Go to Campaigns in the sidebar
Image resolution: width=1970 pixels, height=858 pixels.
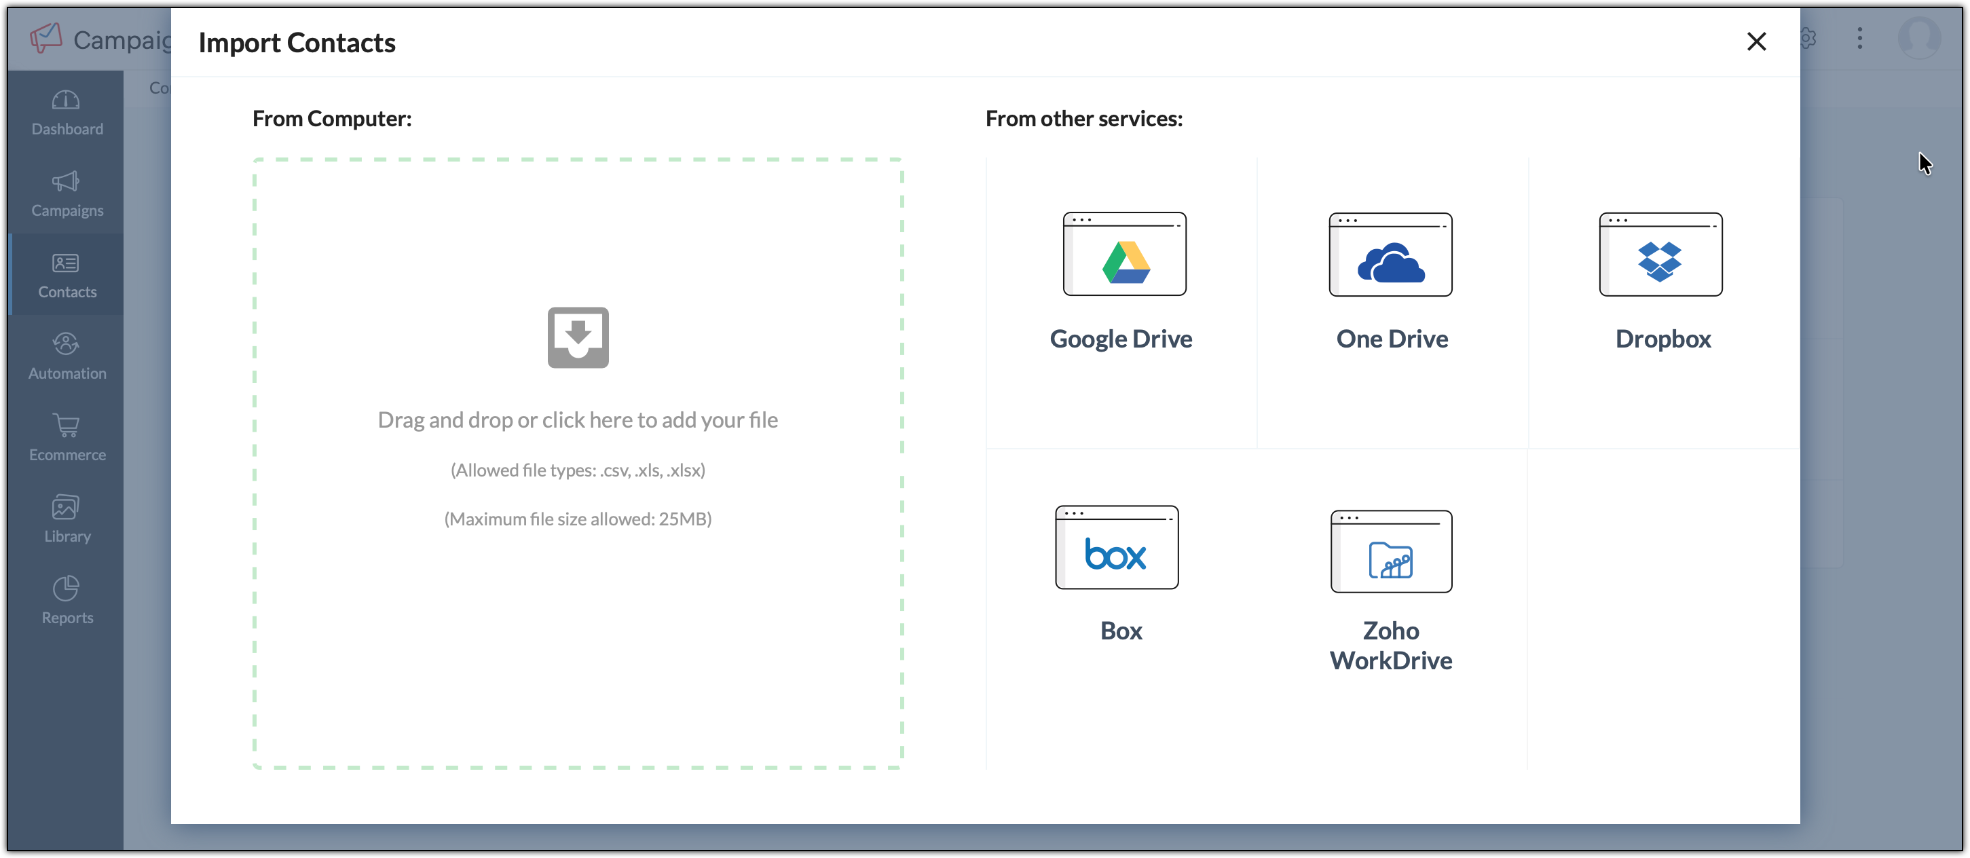(x=67, y=194)
